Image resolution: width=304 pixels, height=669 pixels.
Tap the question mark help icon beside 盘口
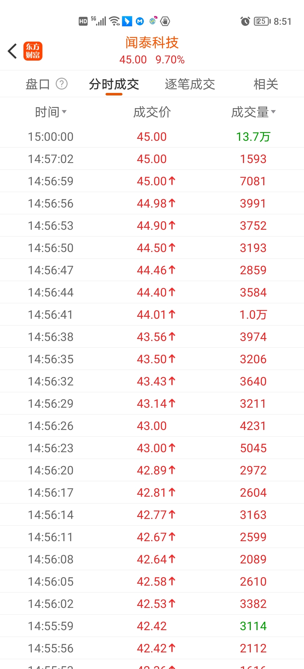pos(62,84)
